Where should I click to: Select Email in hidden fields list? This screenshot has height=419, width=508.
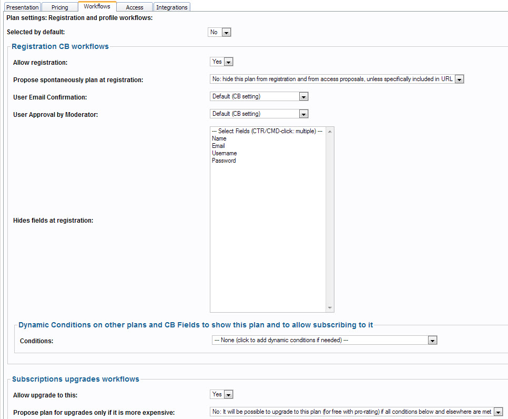tap(219, 146)
